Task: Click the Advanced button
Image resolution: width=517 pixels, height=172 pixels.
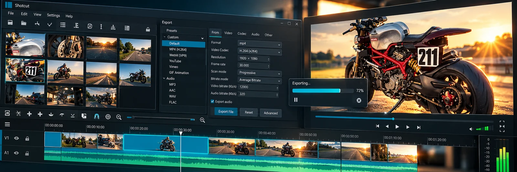Action: (271, 113)
